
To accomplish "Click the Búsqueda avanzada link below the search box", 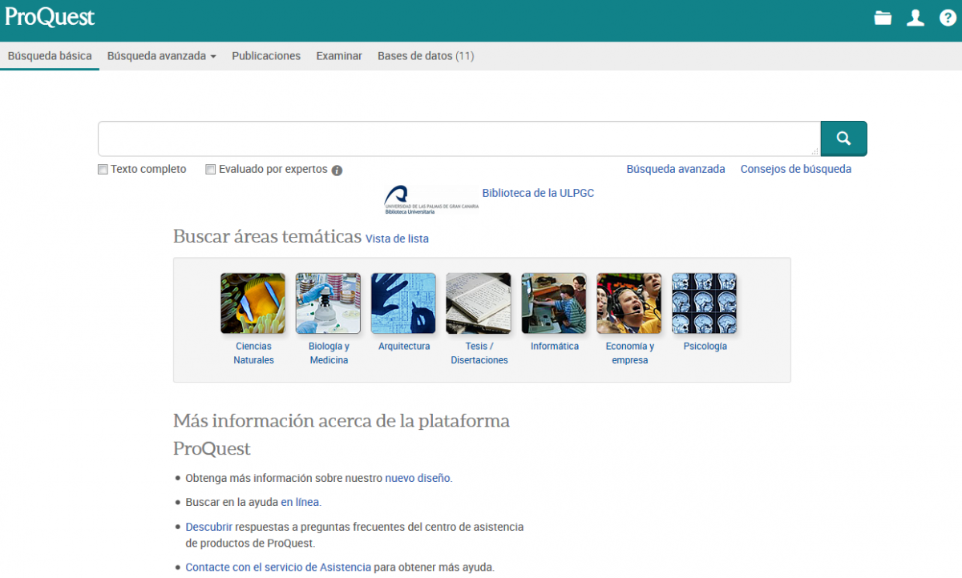I will point(676,169).
